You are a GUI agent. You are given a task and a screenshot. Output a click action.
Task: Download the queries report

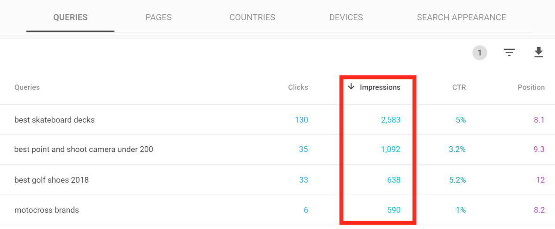[x=538, y=53]
